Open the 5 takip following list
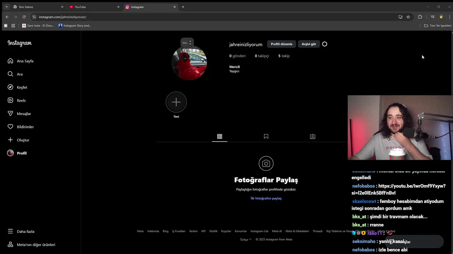Image resolution: width=453 pixels, height=254 pixels. coord(284,56)
